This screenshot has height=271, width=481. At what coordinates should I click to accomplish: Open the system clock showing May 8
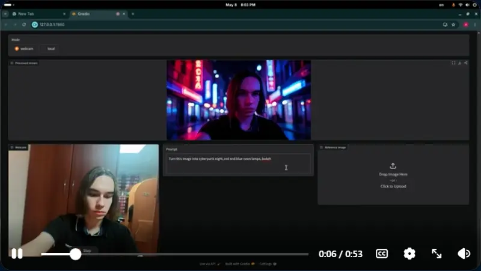pos(240,5)
